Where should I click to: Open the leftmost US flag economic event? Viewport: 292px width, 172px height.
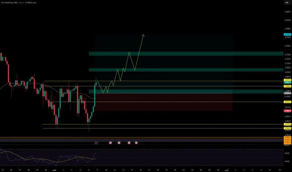[x=110, y=143]
